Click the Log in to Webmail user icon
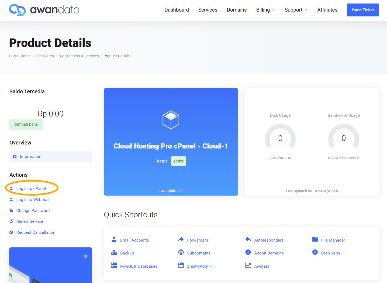Image resolution: width=387 pixels, height=283 pixels. [11, 200]
